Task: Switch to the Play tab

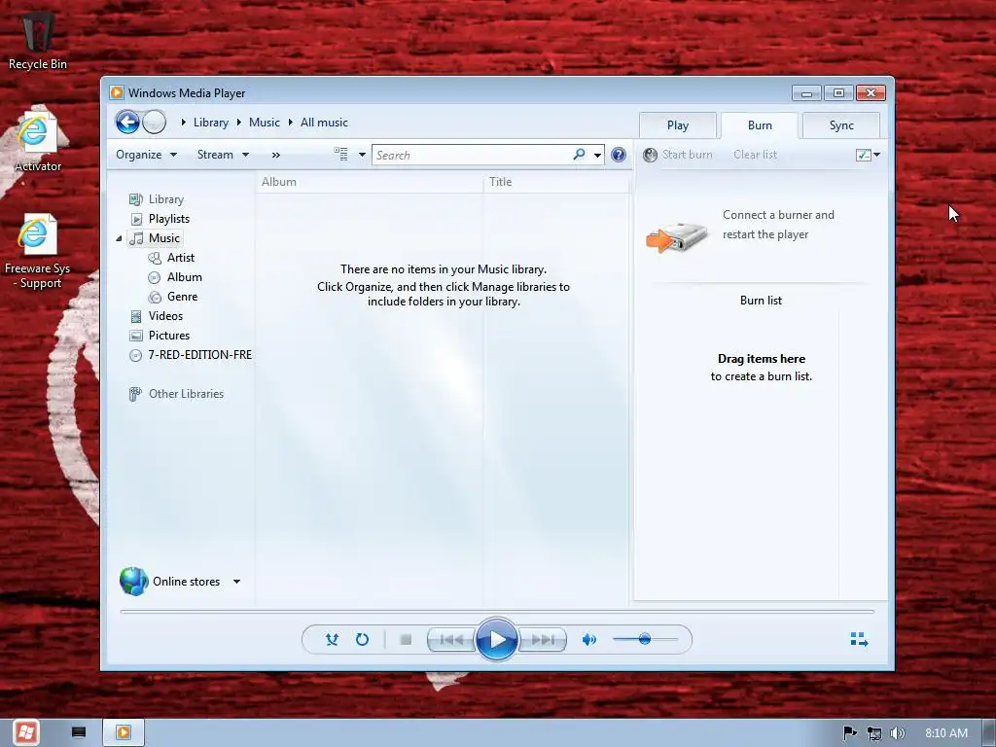Action: (678, 125)
